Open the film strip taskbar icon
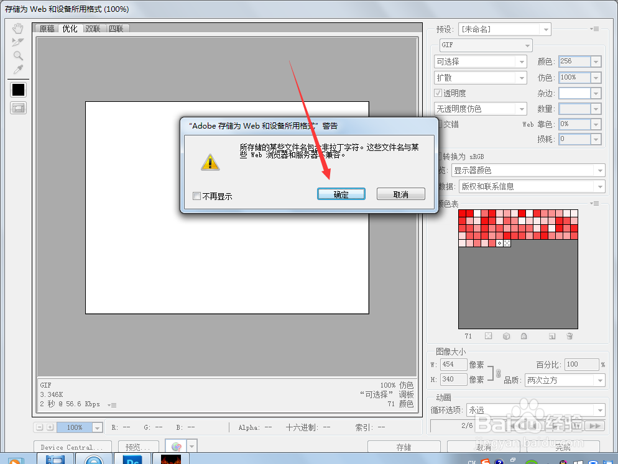 tap(55, 459)
